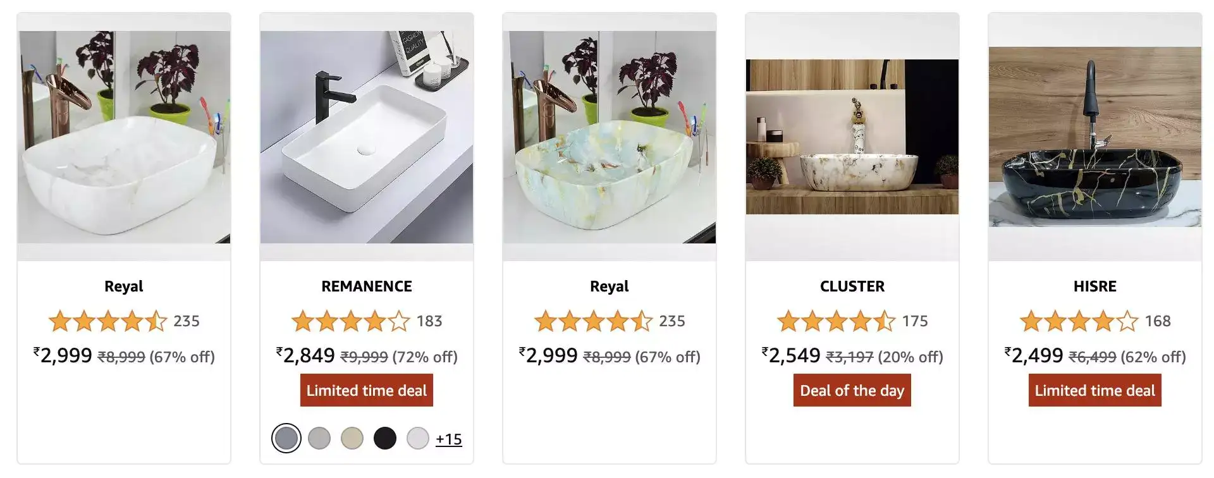The image size is (1214, 478).
Task: View the 175 reviews for CLUSTER
Action: click(x=916, y=321)
